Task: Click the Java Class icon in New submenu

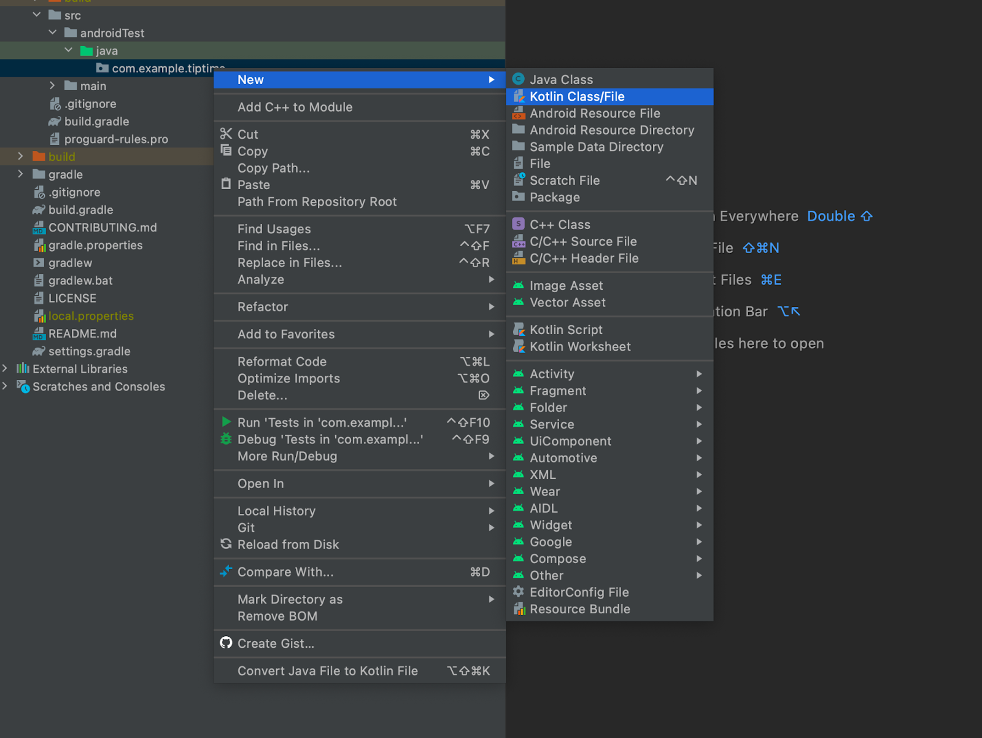Action: [519, 79]
